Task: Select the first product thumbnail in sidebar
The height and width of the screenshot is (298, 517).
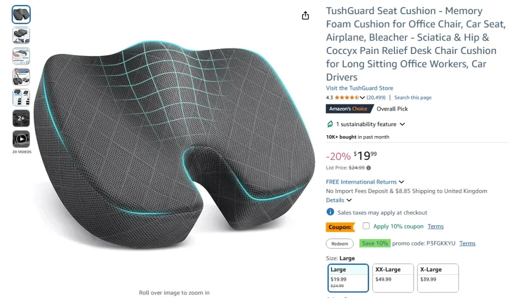Action: pos(21,14)
